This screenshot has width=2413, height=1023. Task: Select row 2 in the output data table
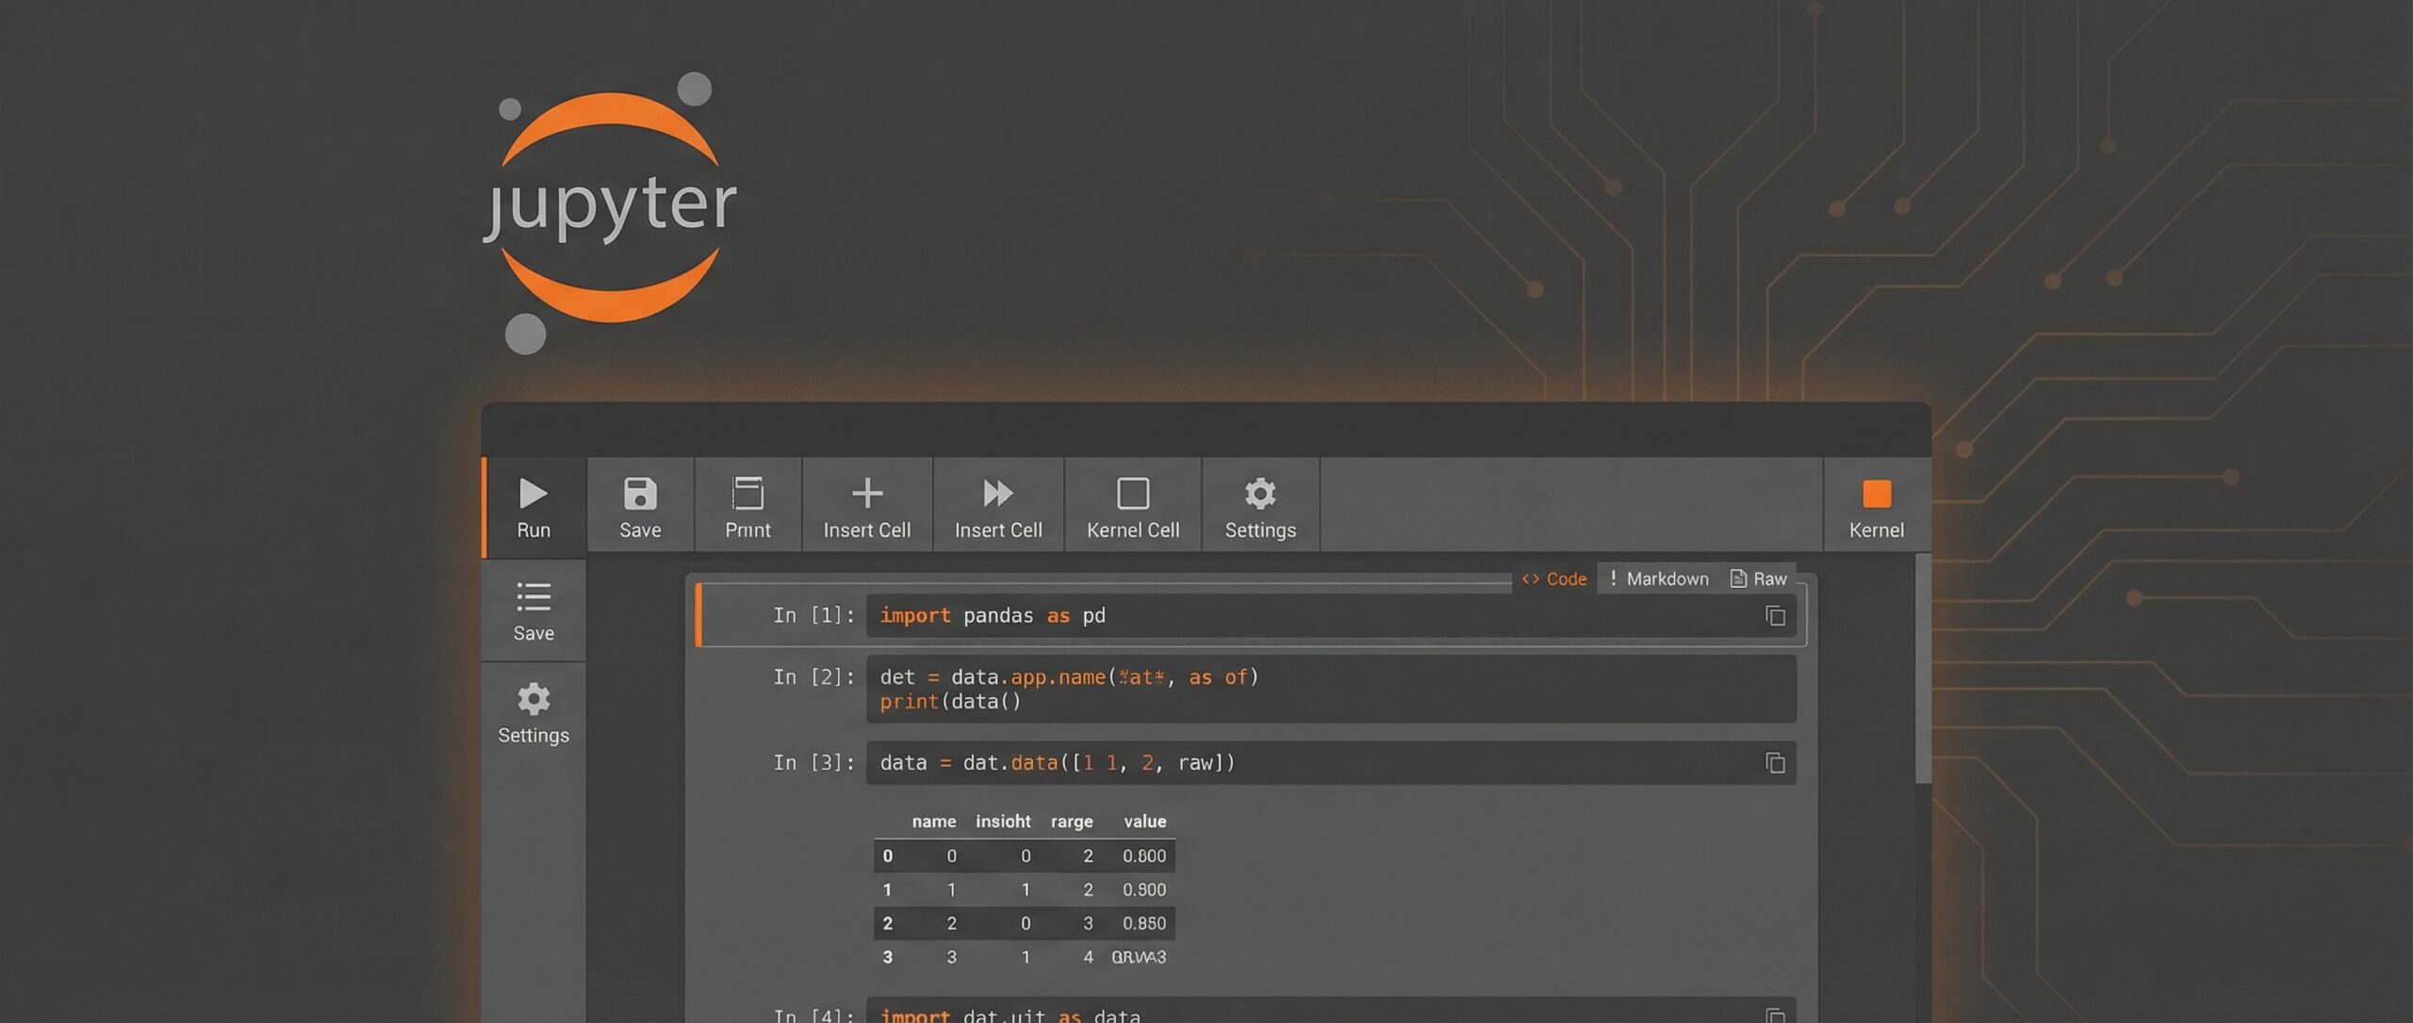coord(1023,922)
